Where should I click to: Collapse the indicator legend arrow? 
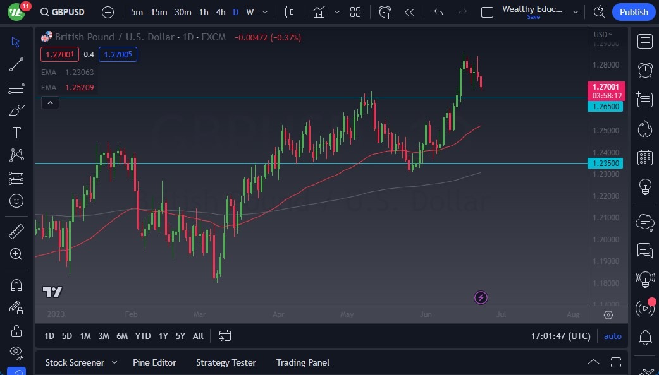[51, 102]
